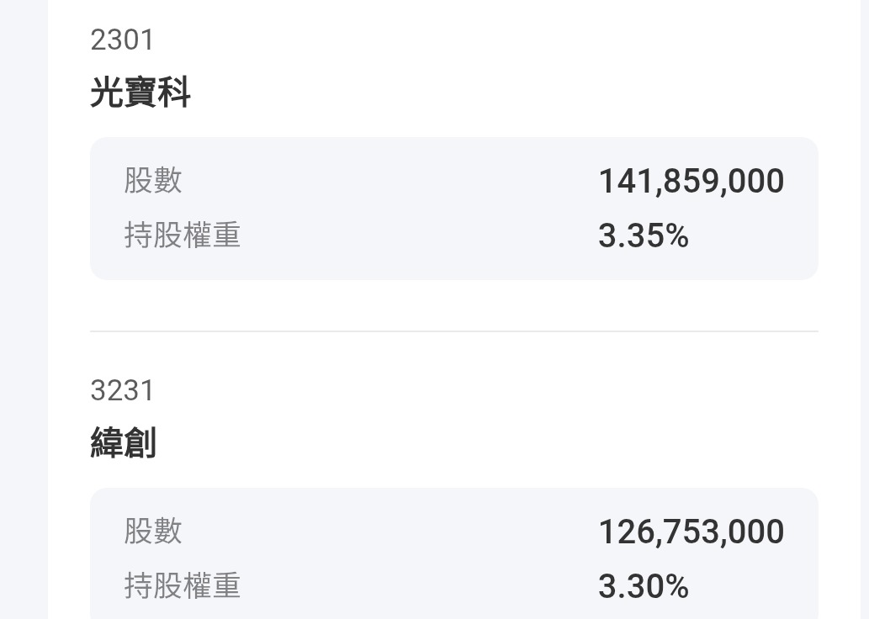The height and width of the screenshot is (619, 869).
Task: Select the 持股權重 label under 緯創
Action: 183,585
